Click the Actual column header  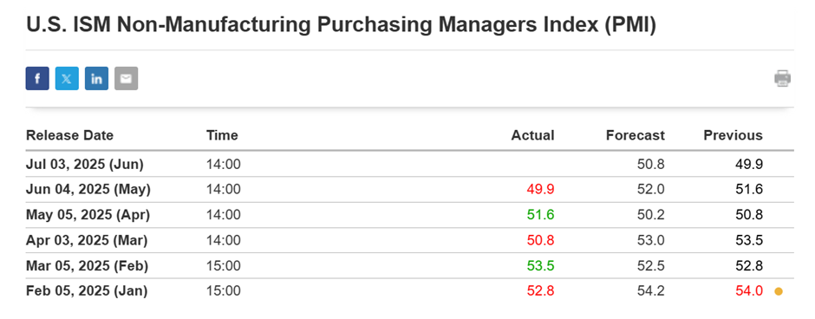pos(532,135)
